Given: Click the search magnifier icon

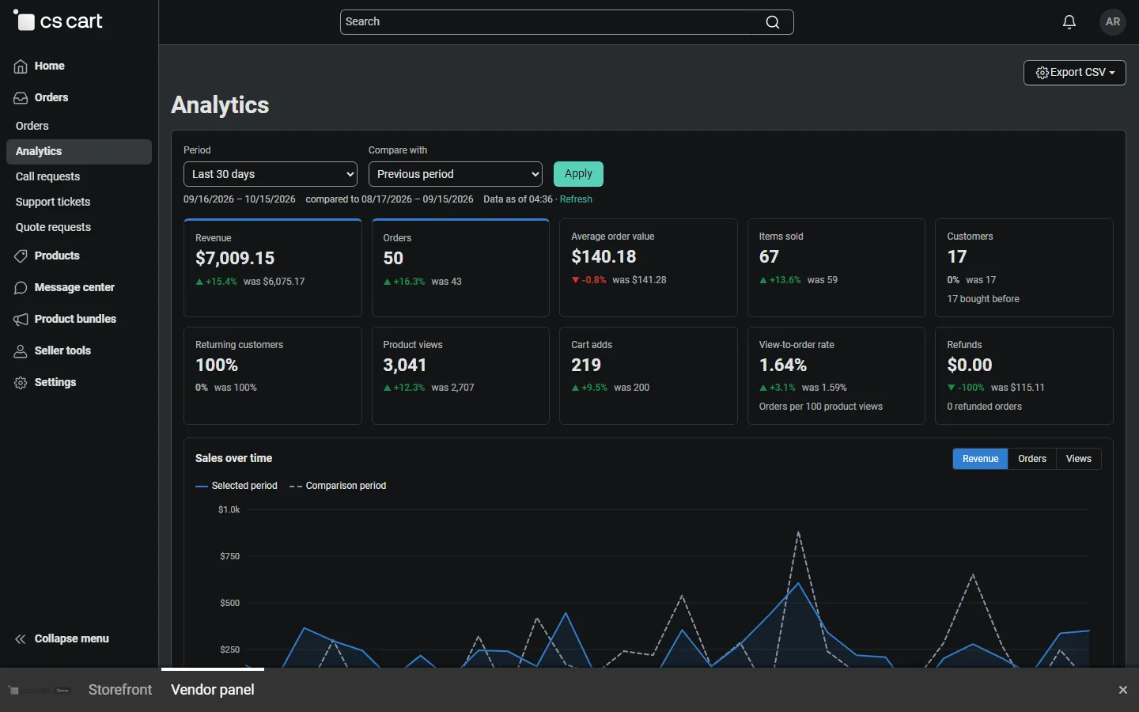Looking at the screenshot, I should tap(773, 22).
